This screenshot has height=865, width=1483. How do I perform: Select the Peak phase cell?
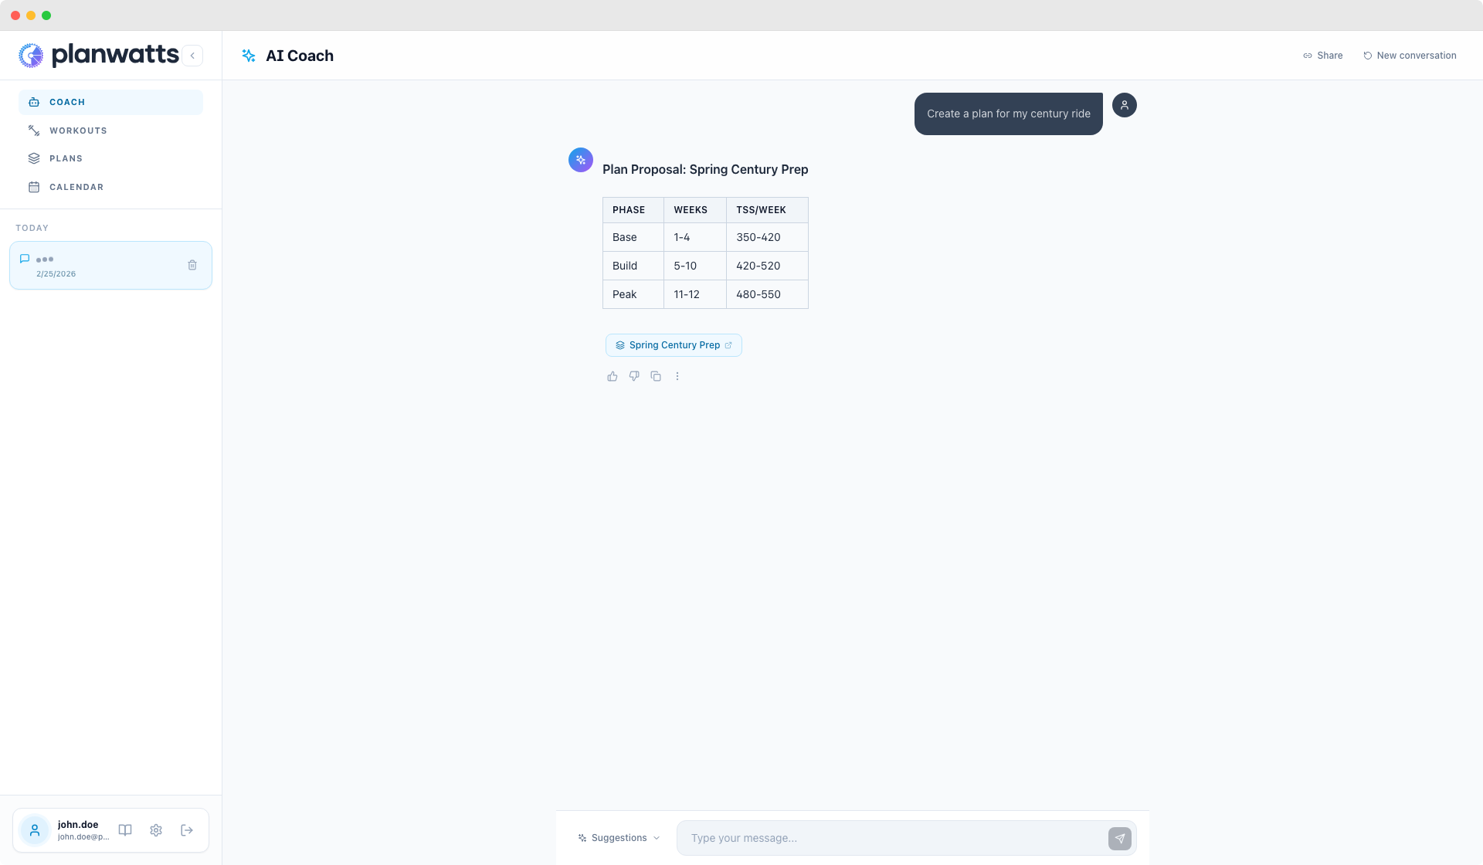(x=633, y=294)
